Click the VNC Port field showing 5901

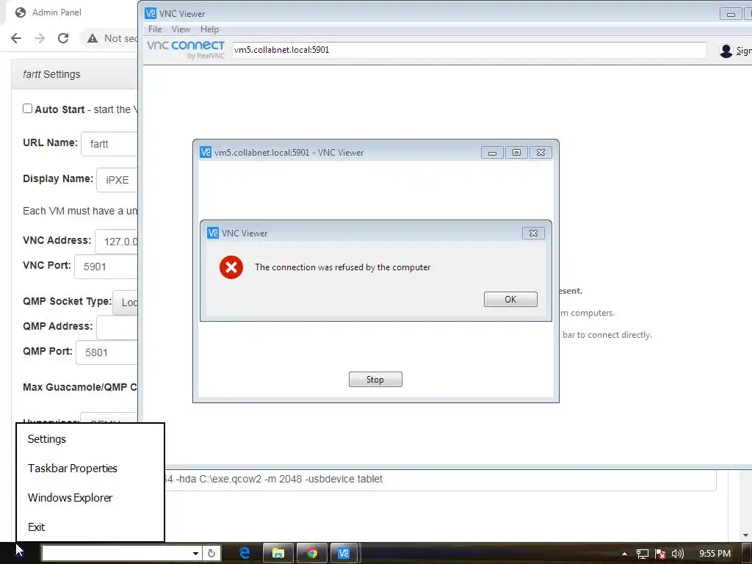click(x=106, y=267)
